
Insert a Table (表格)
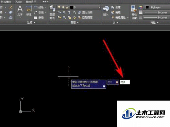pyautogui.click(x=39, y=18)
